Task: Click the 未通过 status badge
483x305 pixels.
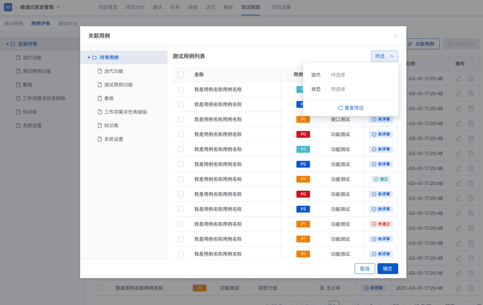Action: click(380, 224)
